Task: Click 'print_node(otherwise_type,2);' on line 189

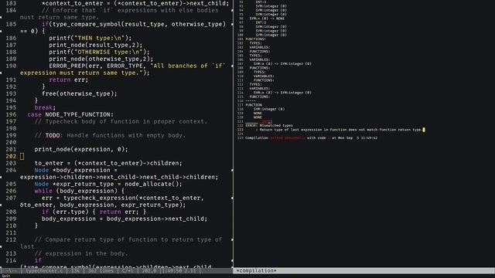Action: coord(101,59)
